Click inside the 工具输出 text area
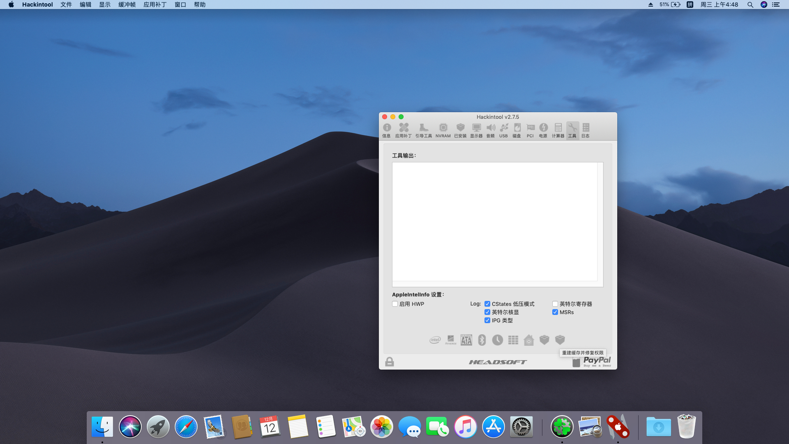 pyautogui.click(x=495, y=222)
